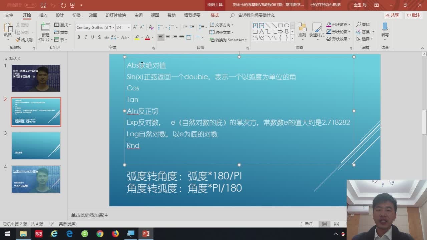The height and width of the screenshot is (240, 427).
Task: Click the Redo icon in quick access toolbar
Action: 63,5
